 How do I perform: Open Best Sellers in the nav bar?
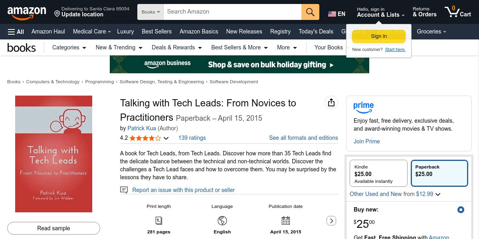click(156, 31)
